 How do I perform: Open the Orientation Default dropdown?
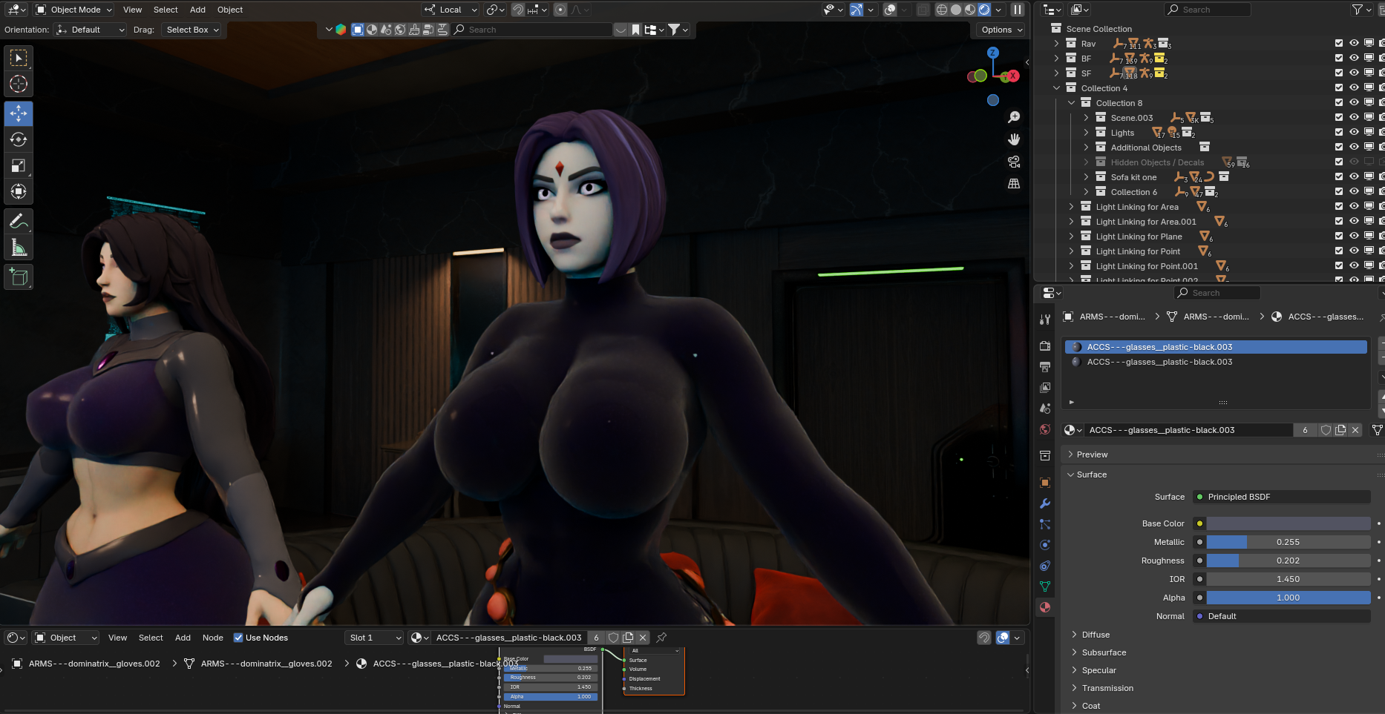click(90, 30)
